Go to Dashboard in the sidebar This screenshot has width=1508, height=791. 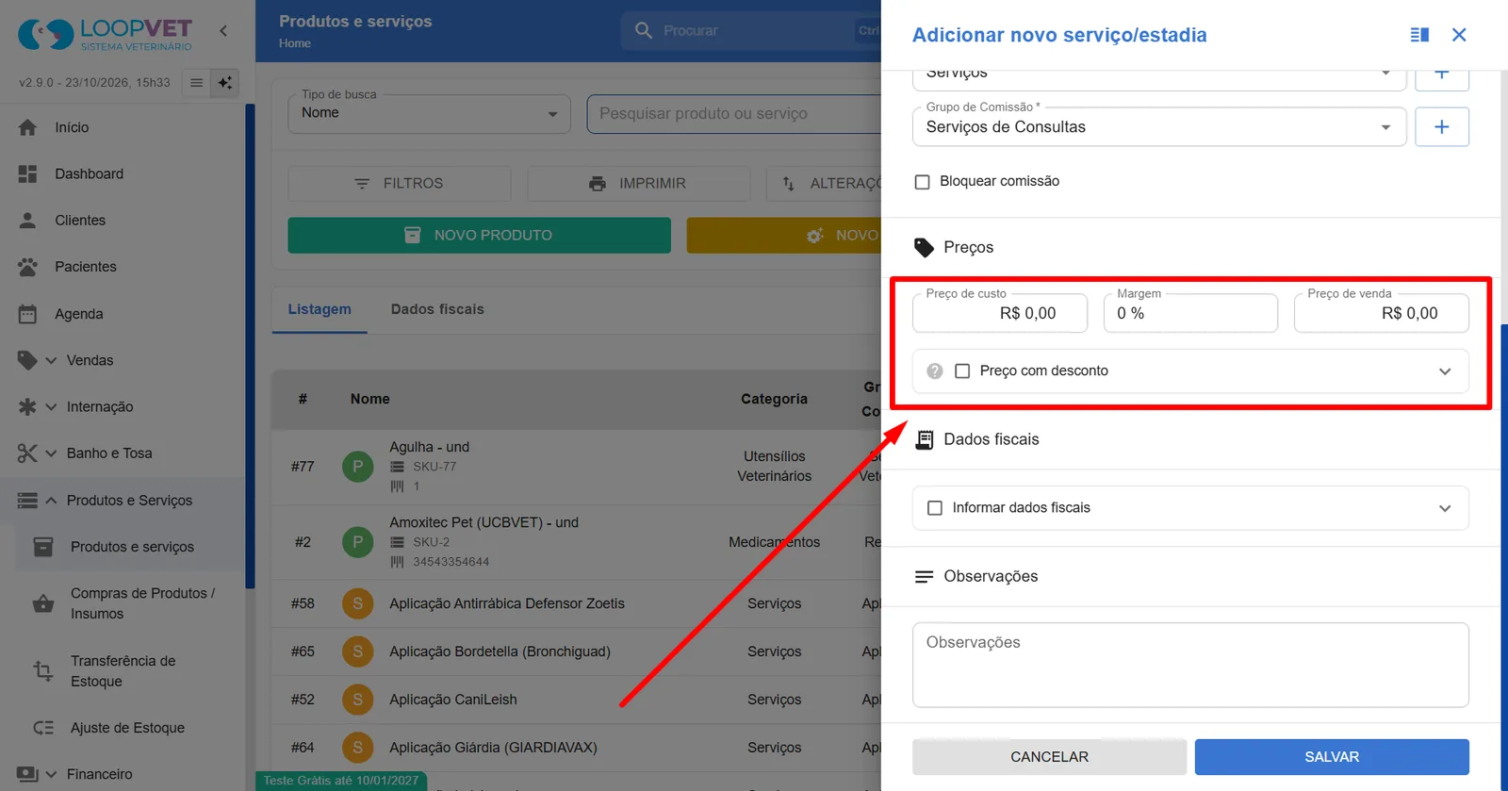[x=89, y=173]
